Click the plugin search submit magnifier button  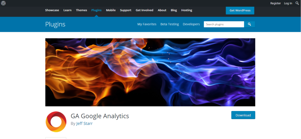249,24
